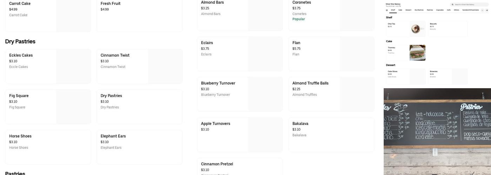Screen dimensions: 491x175
Task: Select the Dessert category tab
Action: (x=408, y=10)
